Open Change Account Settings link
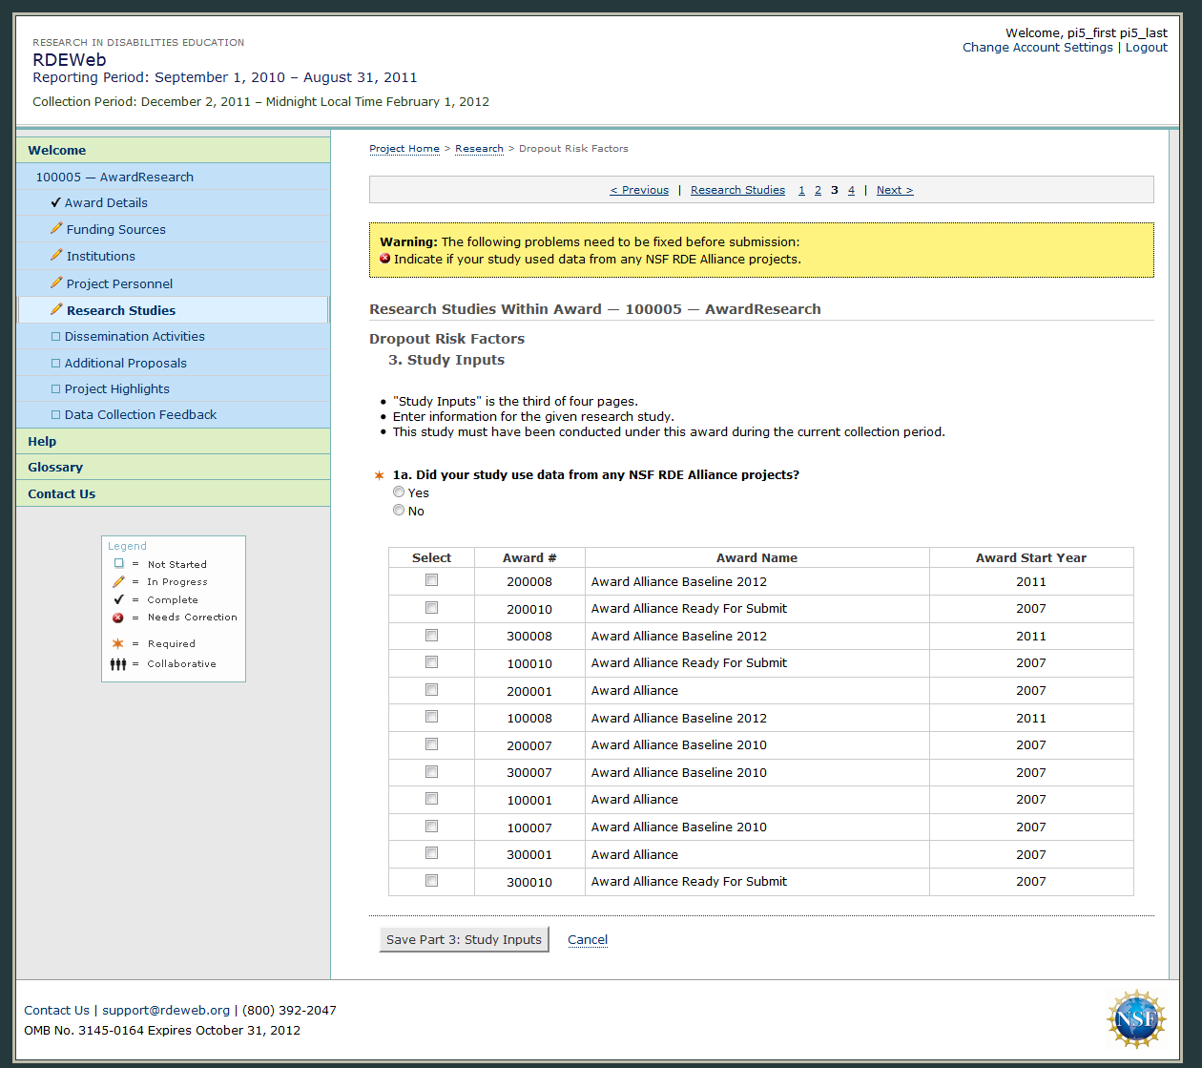The height and width of the screenshot is (1068, 1202). tap(1037, 47)
